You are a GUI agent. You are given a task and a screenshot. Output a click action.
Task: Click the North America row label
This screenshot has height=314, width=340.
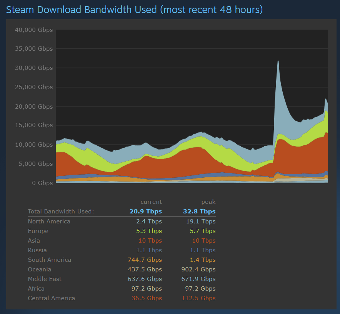[x=49, y=221]
